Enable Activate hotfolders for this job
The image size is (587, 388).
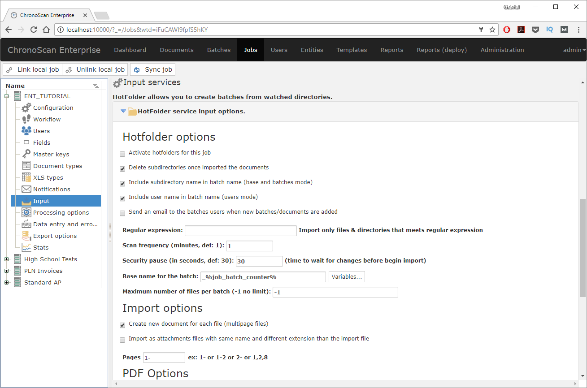pyautogui.click(x=122, y=154)
